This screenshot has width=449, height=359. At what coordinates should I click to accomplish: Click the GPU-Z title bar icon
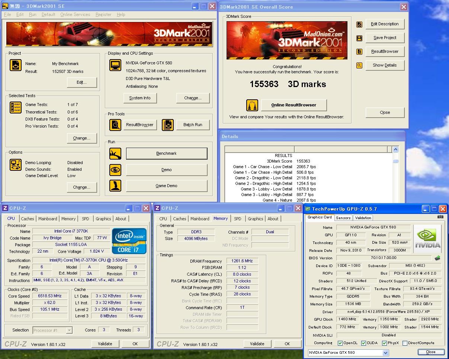pyautogui.click(x=307, y=209)
